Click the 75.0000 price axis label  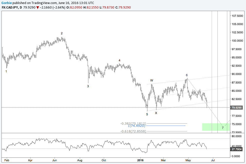tap(236, 124)
